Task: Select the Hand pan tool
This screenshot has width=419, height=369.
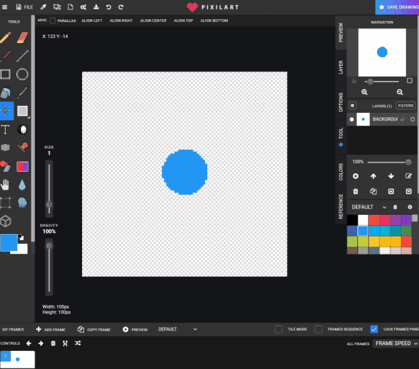Action: 5,185
